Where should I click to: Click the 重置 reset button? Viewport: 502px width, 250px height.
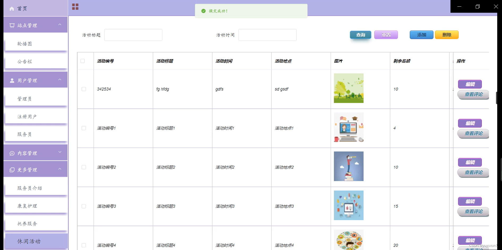point(386,35)
